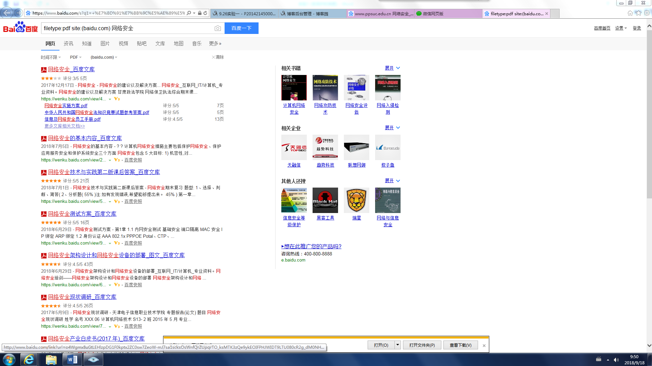Image resolution: width=652 pixels, height=366 pixels.
Task: Open the 更多» search category menu
Action: tap(215, 43)
